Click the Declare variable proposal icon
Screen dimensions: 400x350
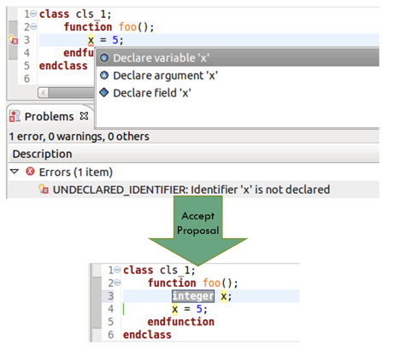tap(104, 58)
